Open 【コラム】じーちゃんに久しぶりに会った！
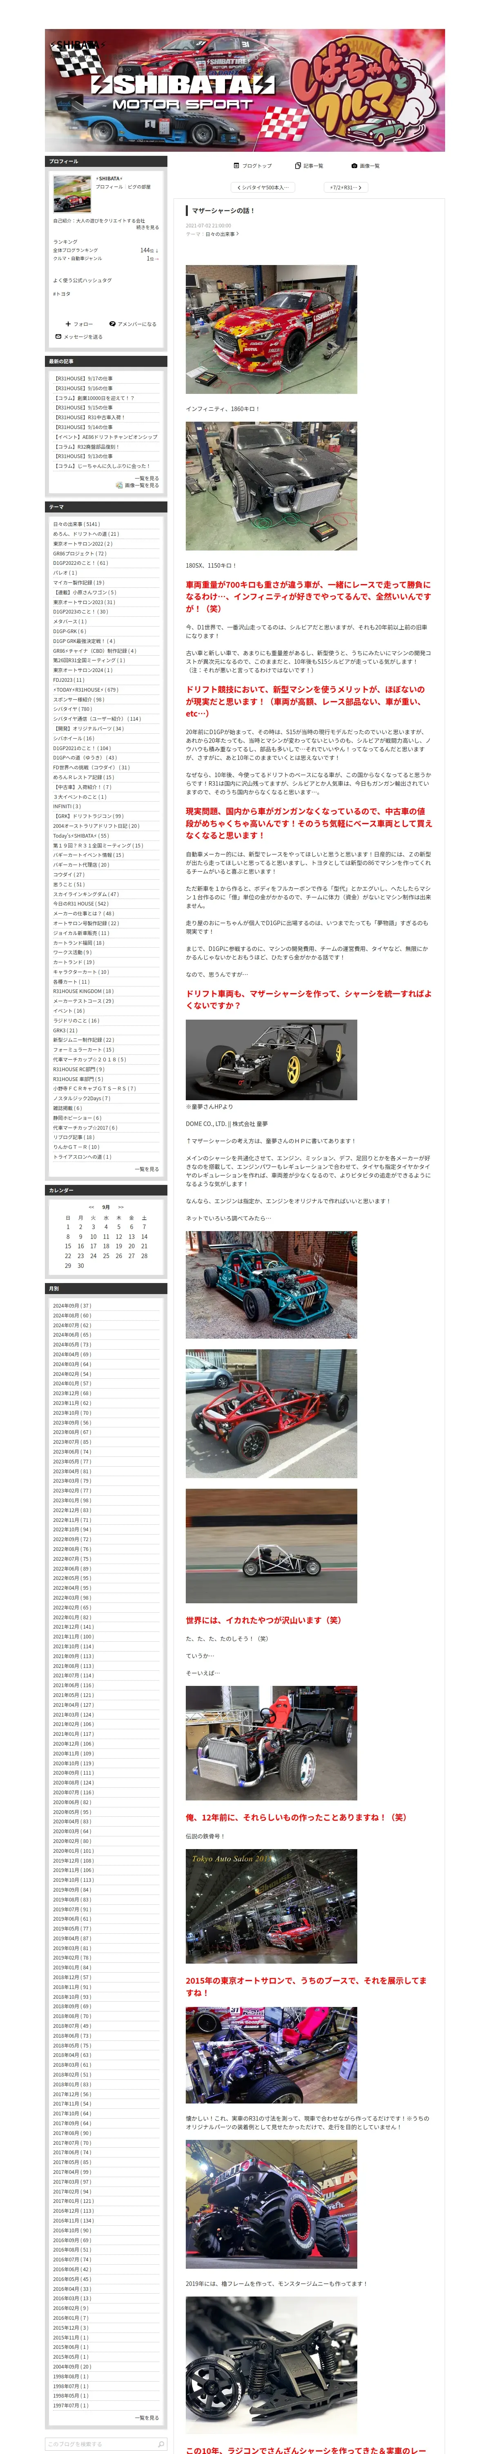The image size is (490, 2454). (102, 467)
